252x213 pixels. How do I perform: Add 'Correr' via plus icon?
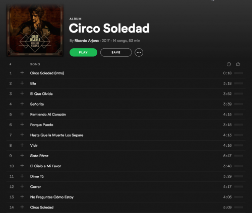click(22, 186)
